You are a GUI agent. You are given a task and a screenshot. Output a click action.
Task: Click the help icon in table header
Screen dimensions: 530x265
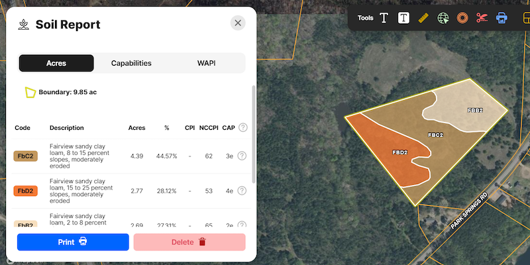[242, 128]
